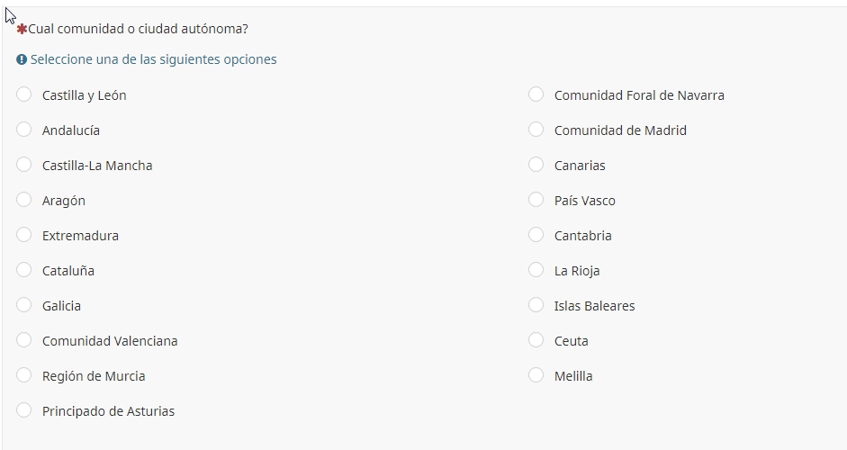Image resolution: width=847 pixels, height=450 pixels.
Task: Select the Extremadura radio button
Action: (24, 235)
